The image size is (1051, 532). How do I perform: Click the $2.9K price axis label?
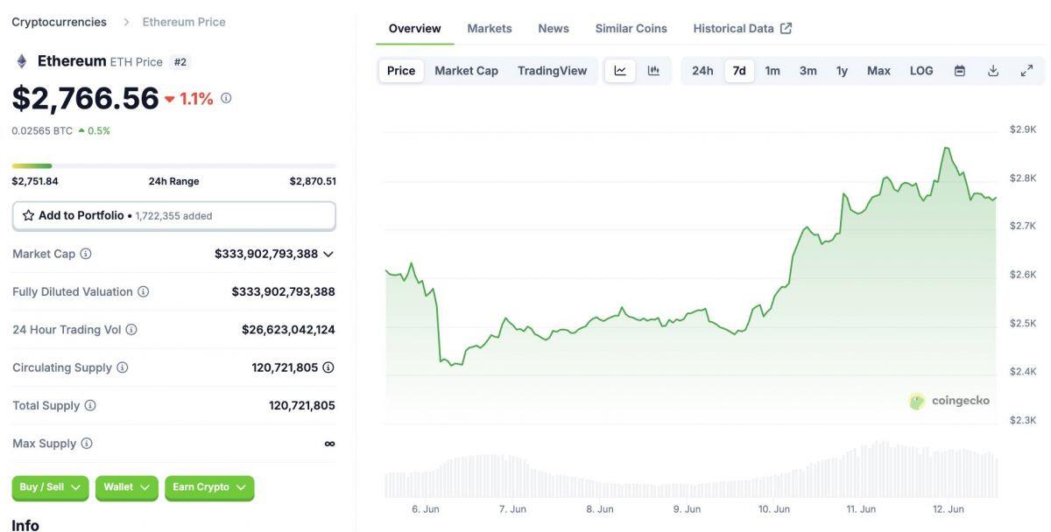(x=1023, y=129)
